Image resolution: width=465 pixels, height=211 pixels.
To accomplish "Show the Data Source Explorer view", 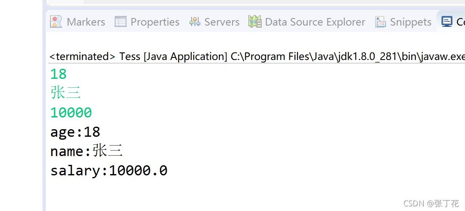I will pos(315,22).
